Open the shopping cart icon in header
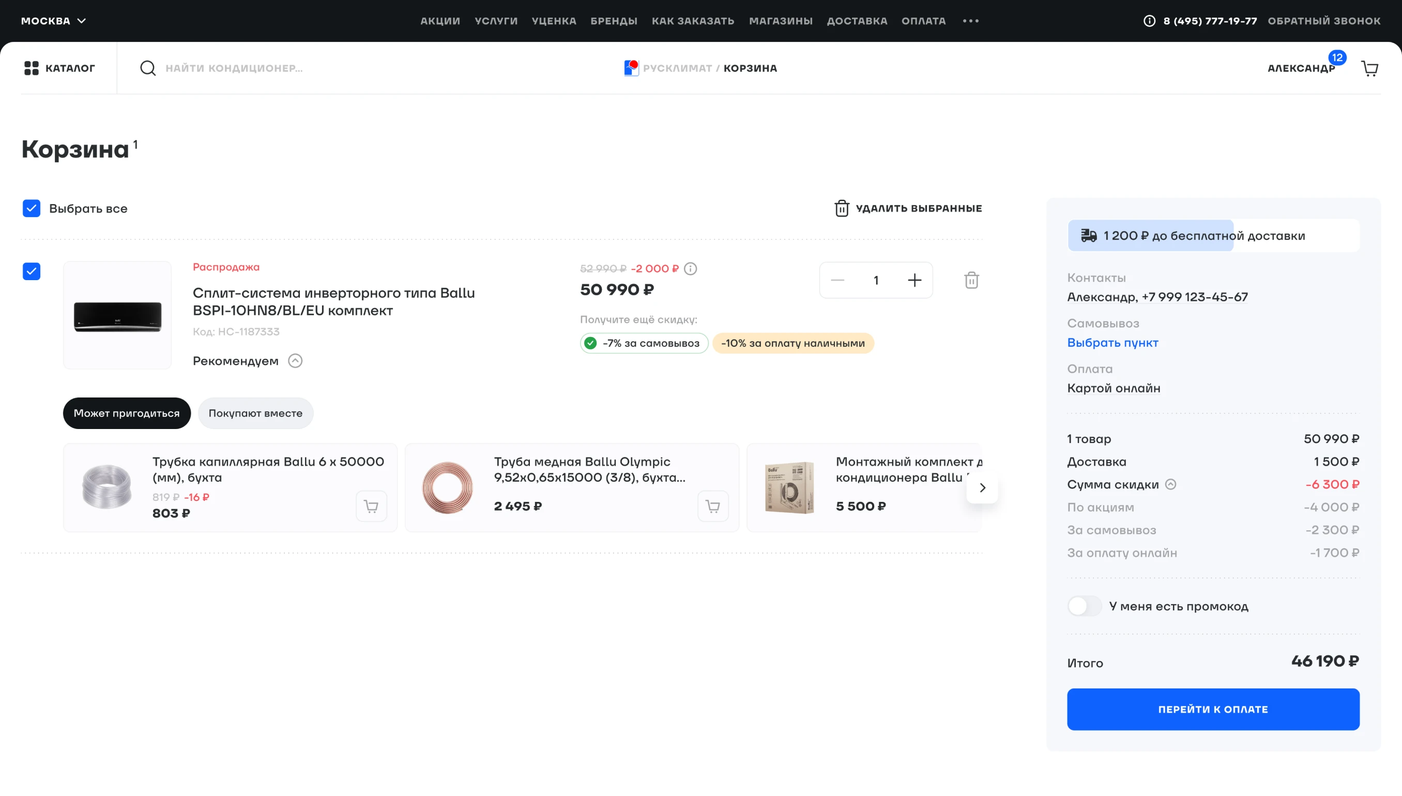 [x=1369, y=68]
